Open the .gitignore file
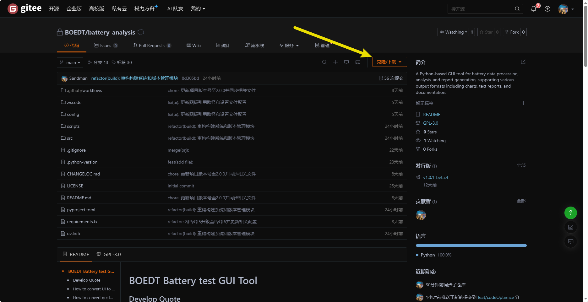Screen dimensions: 588x302 tap(76, 150)
